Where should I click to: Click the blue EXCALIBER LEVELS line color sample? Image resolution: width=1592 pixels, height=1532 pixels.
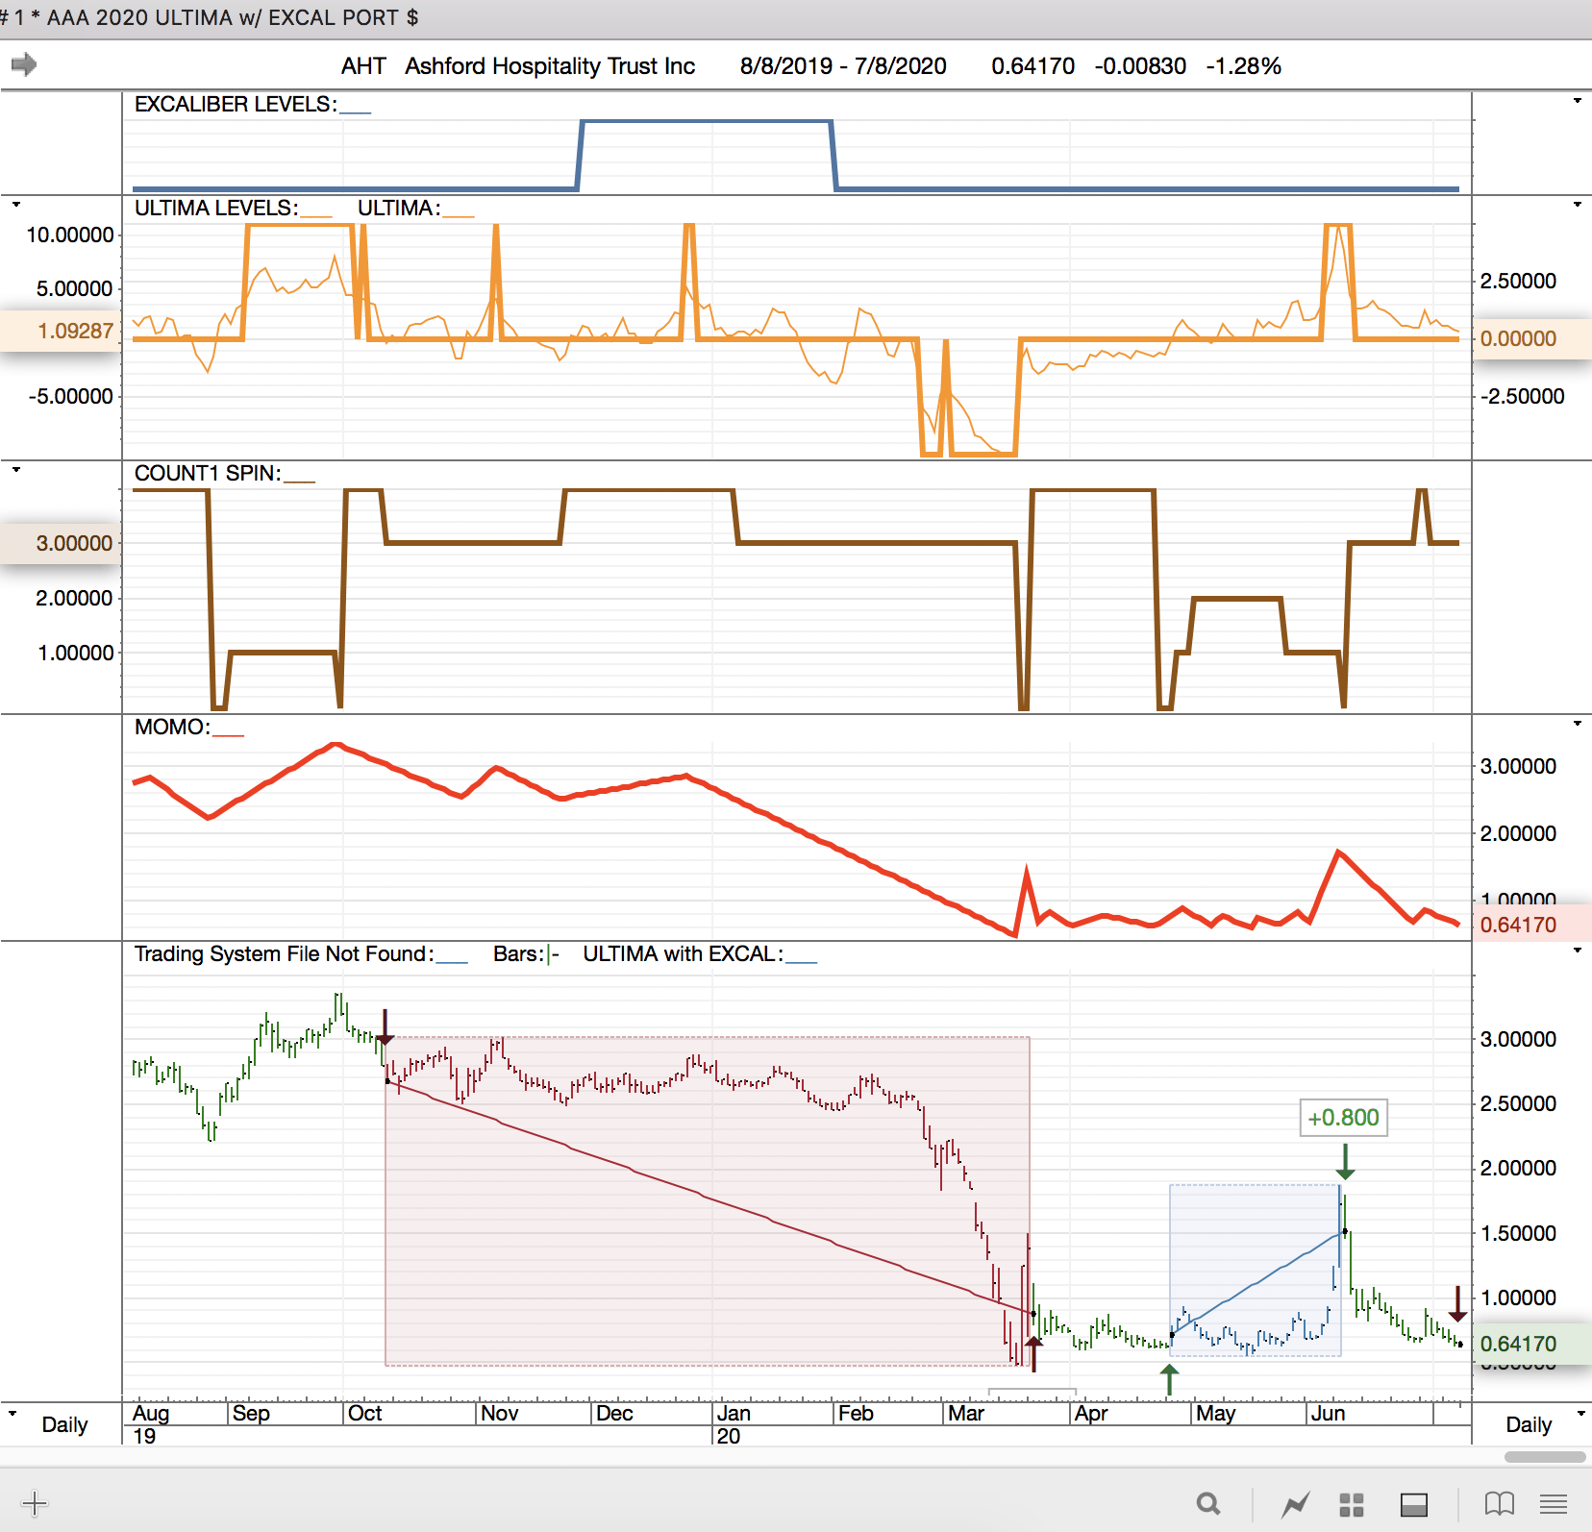pos(356,111)
